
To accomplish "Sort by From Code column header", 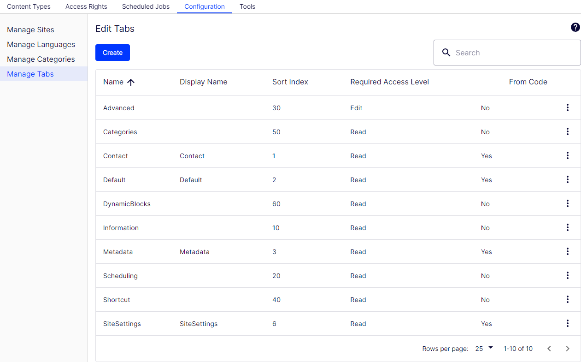I will pos(528,82).
